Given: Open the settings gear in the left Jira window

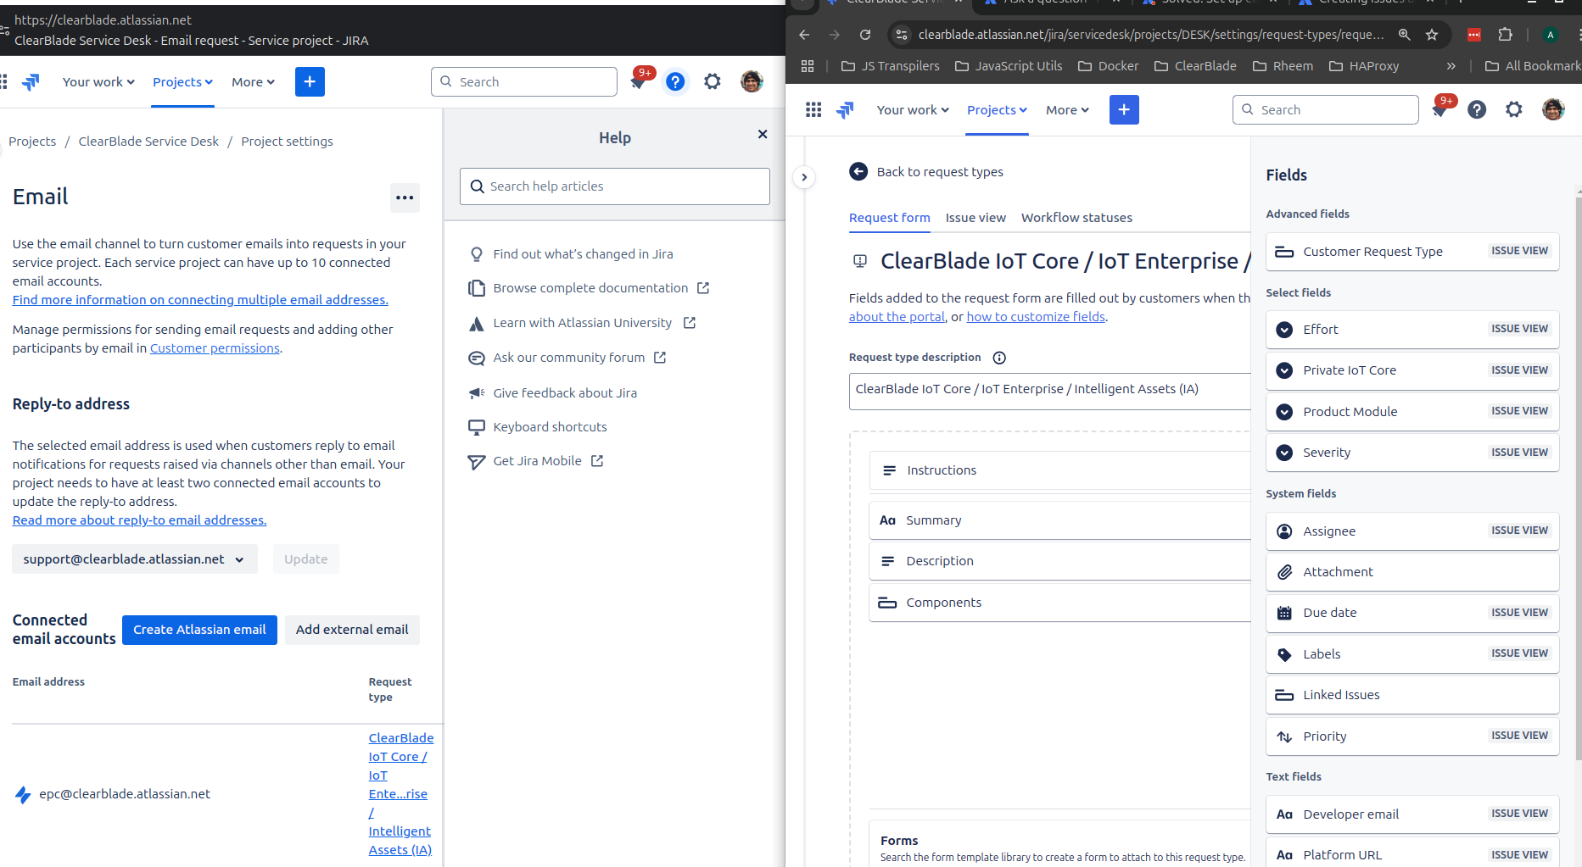Looking at the screenshot, I should (713, 81).
